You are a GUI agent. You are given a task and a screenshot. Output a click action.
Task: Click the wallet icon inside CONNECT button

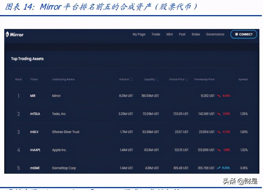237,34
